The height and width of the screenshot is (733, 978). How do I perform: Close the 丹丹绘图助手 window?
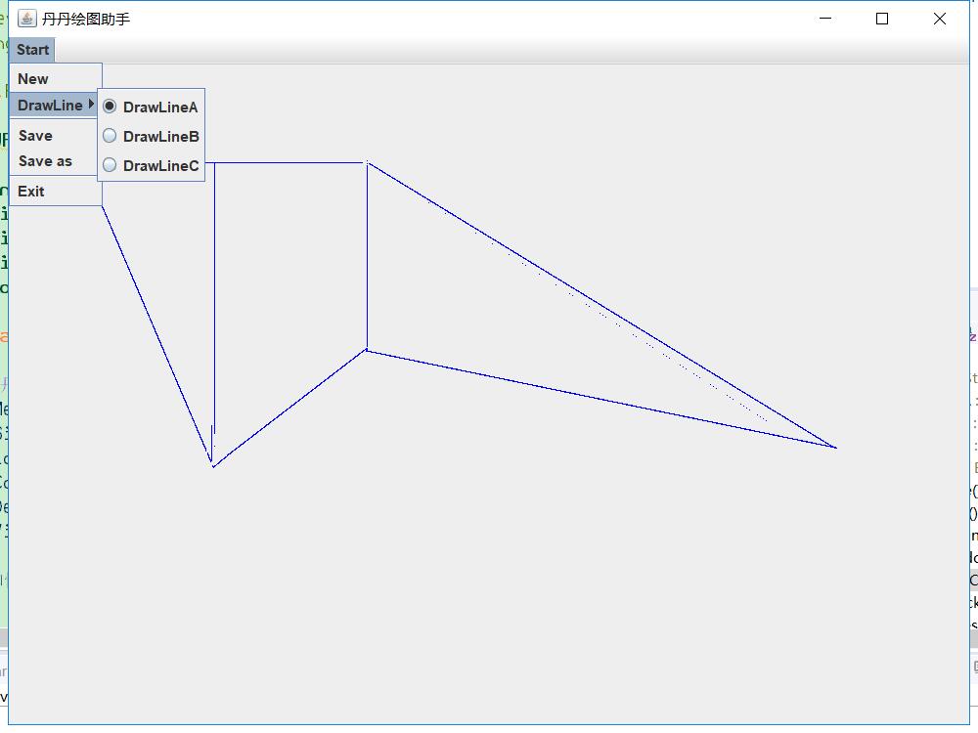pyautogui.click(x=939, y=19)
